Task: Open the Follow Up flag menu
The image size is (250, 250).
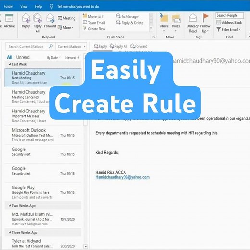Action: pyautogui.click(x=205, y=23)
